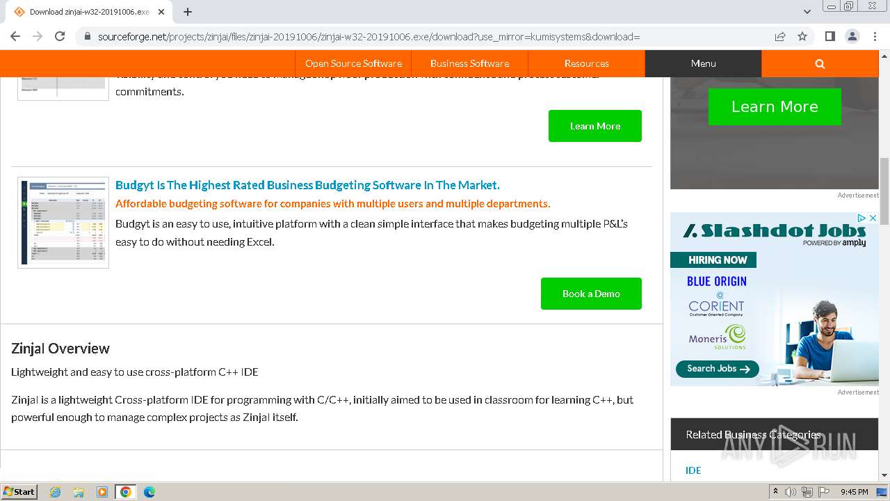
Task: Open the Budgyt headline link
Action: [x=307, y=185]
